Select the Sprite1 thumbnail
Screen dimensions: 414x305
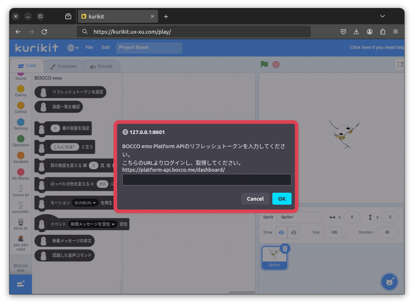[274, 258]
